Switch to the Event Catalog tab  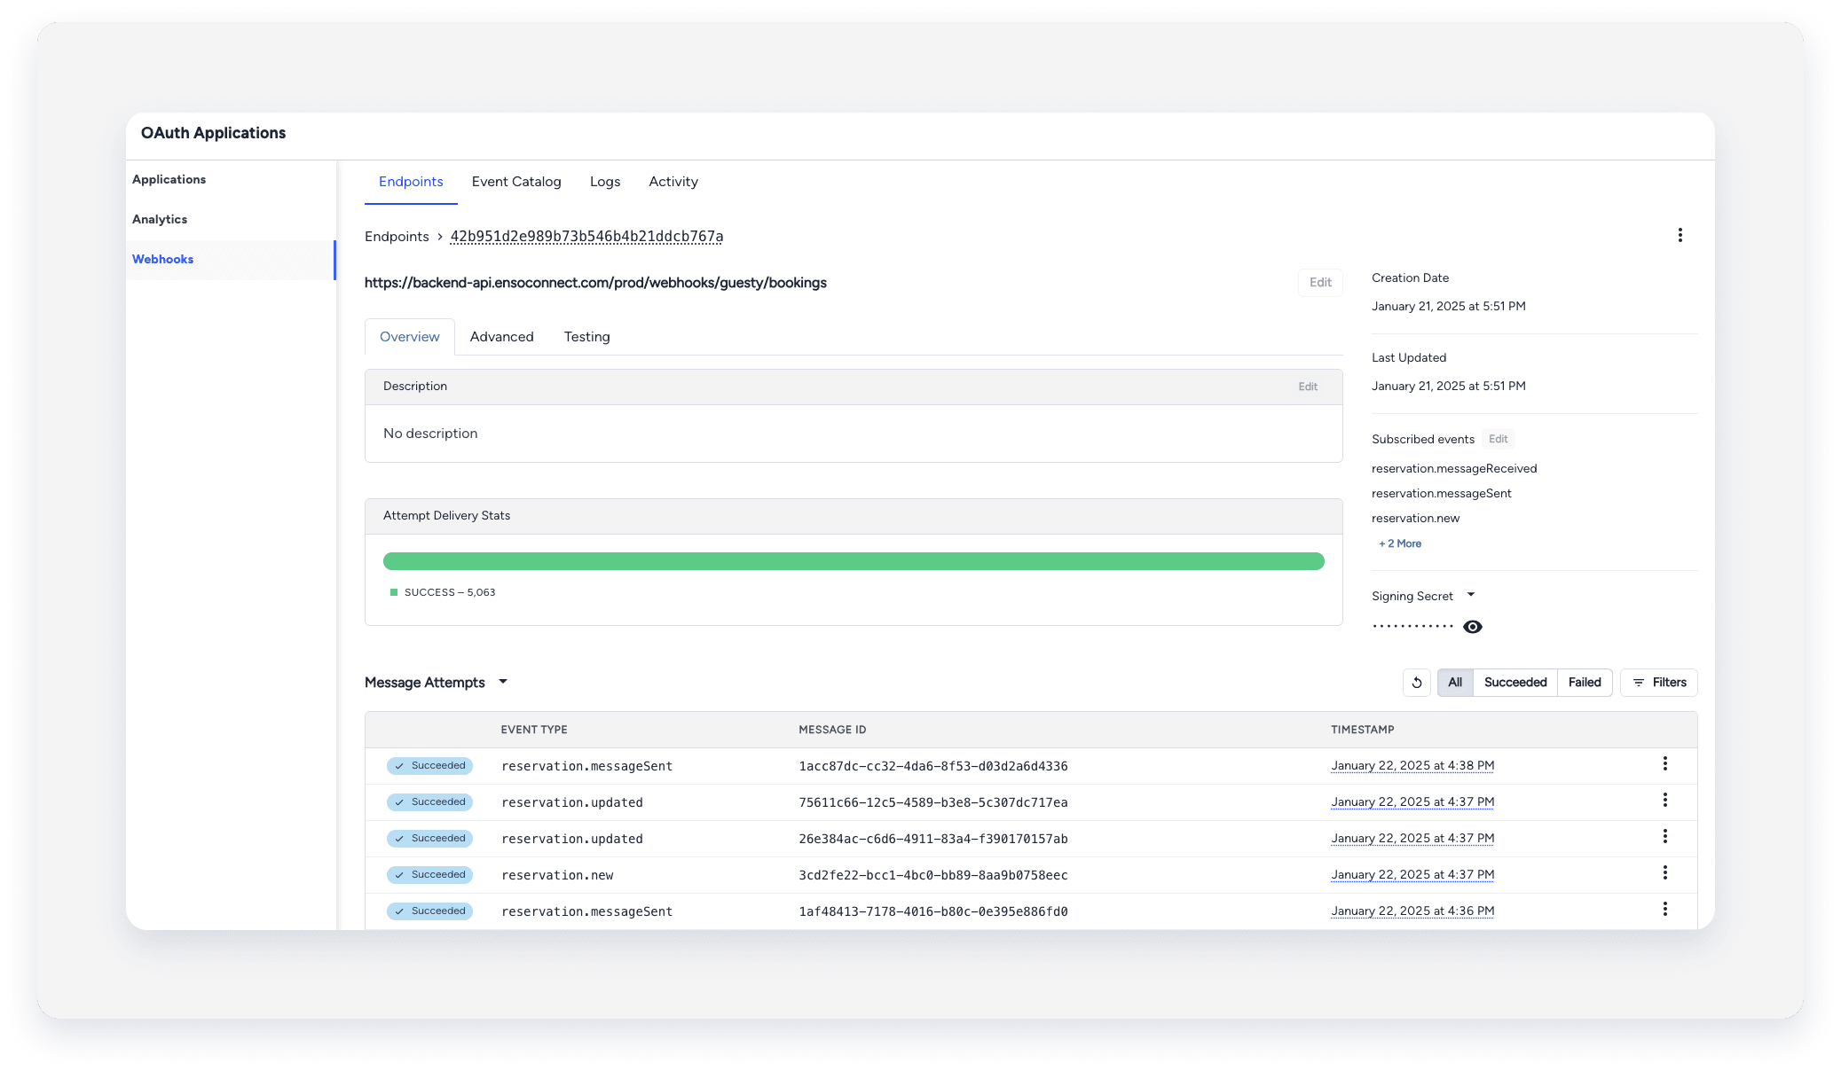point(516,182)
